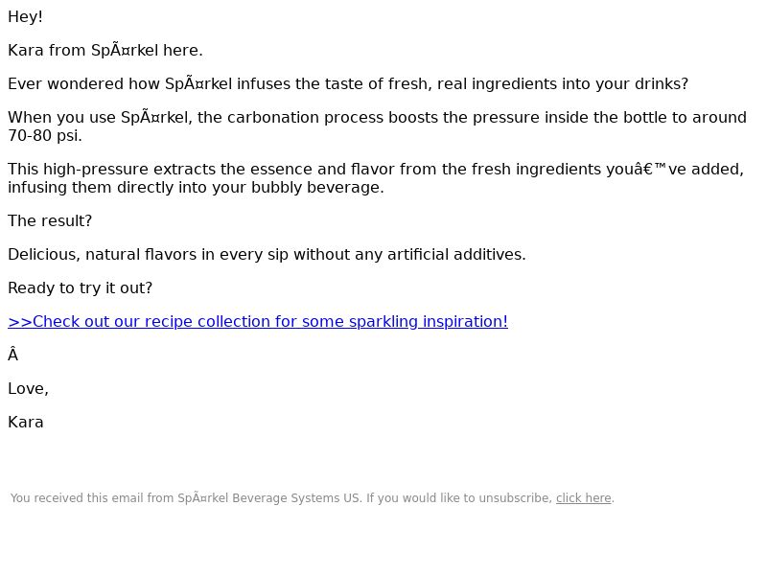Image resolution: width=767 pixels, height=575 pixels.
Task: Open the recipe collection link
Action: (258, 322)
